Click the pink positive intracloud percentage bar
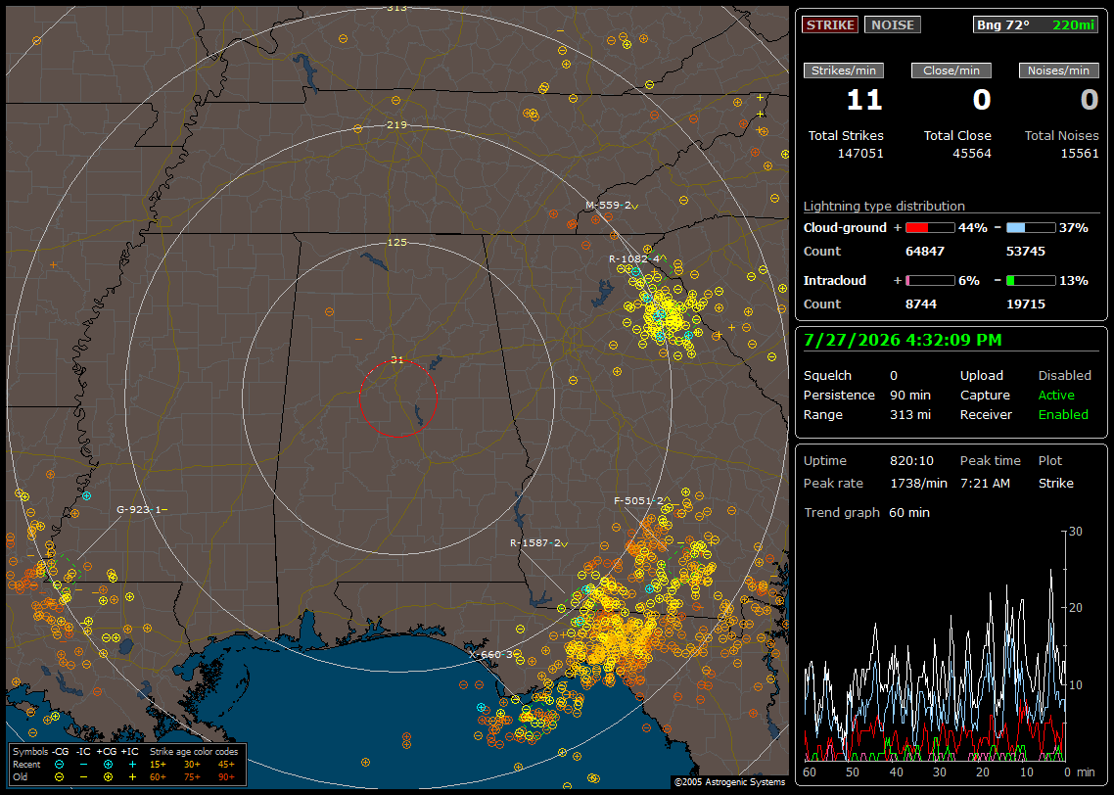The height and width of the screenshot is (795, 1114). [930, 281]
